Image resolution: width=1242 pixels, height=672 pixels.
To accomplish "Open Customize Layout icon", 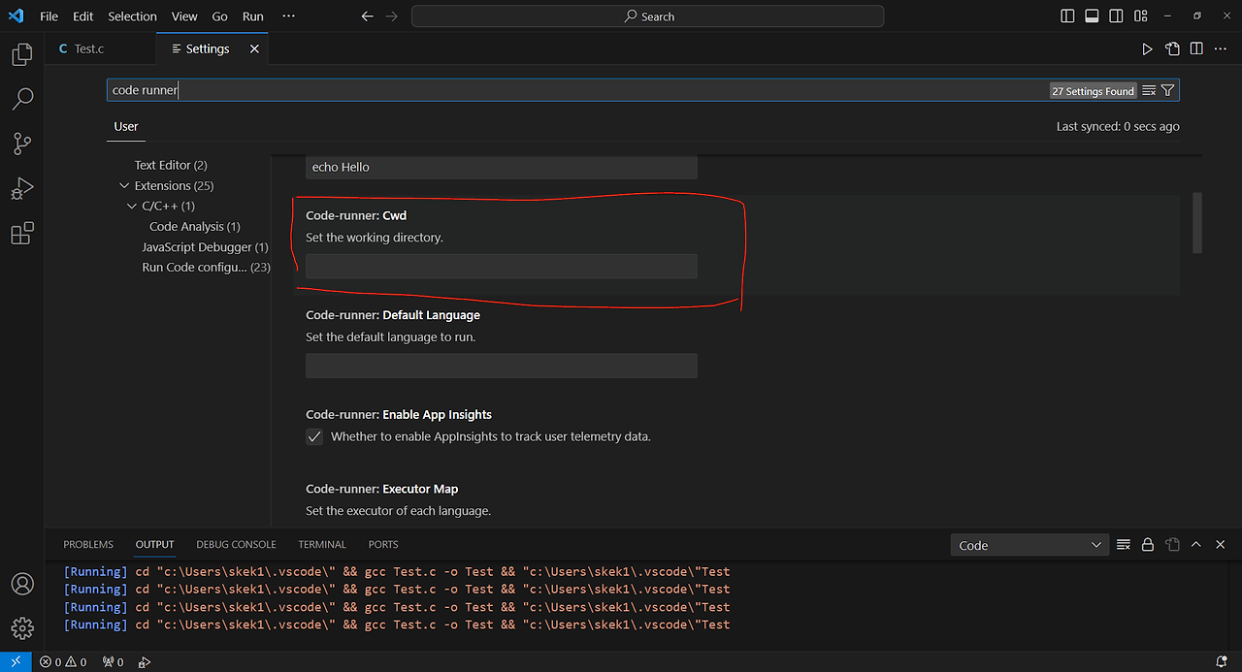I will (1141, 16).
